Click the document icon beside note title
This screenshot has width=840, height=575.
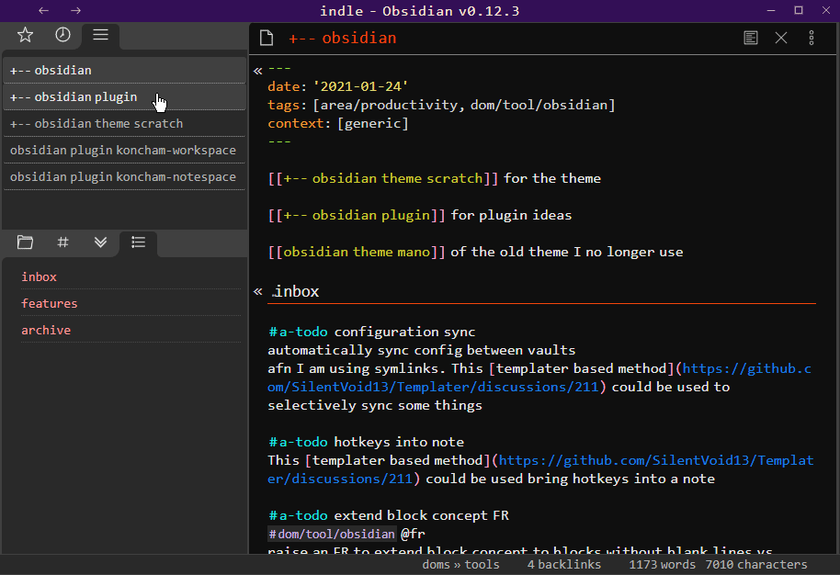click(x=267, y=38)
